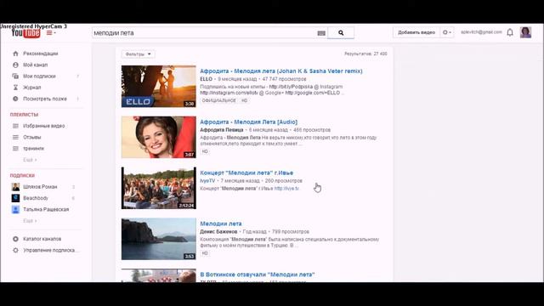Click Татьяна Ращевская channel avatar
Screen dimensions: 544x306
coord(15,210)
